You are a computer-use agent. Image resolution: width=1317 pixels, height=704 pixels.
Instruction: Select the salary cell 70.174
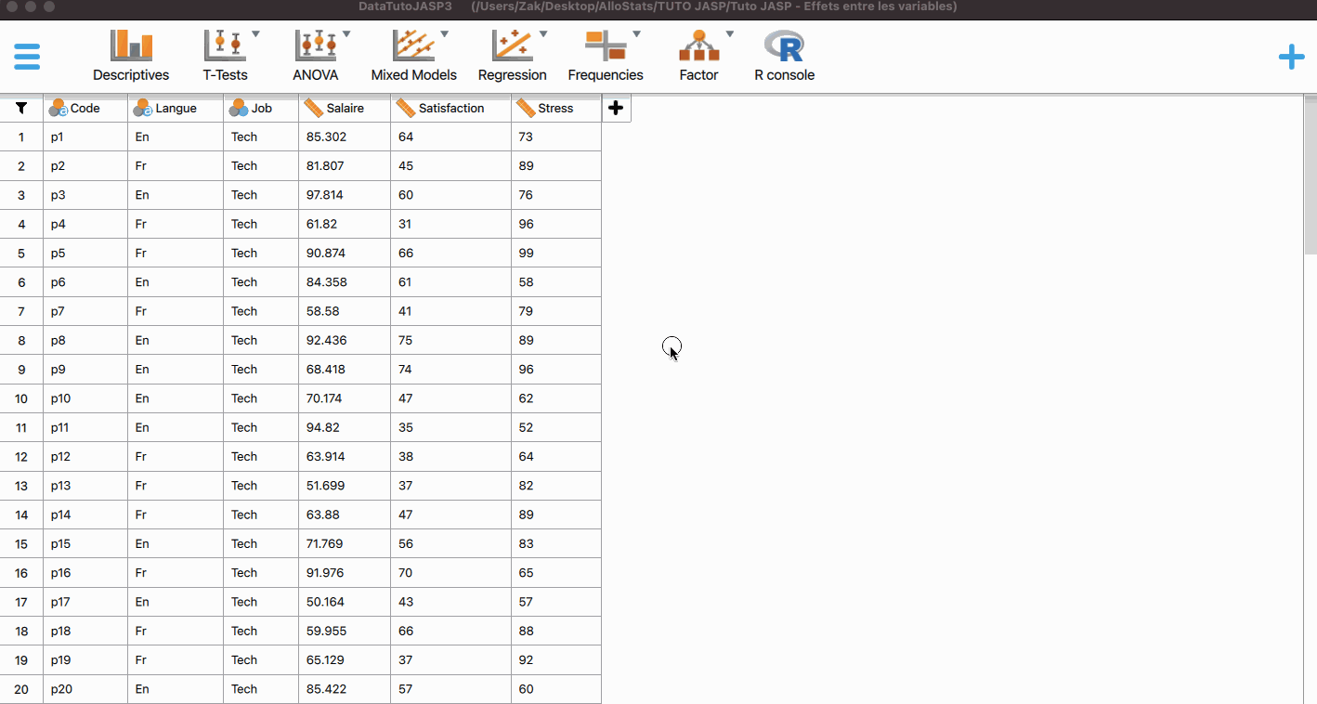click(345, 398)
